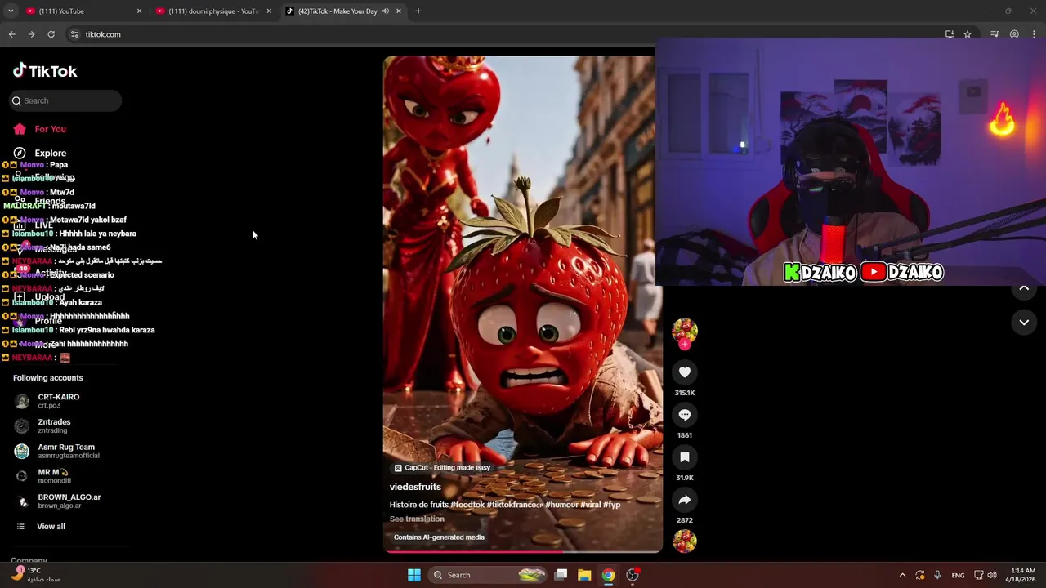
Task: Click the #foodtok hashtag
Action: coord(467,505)
